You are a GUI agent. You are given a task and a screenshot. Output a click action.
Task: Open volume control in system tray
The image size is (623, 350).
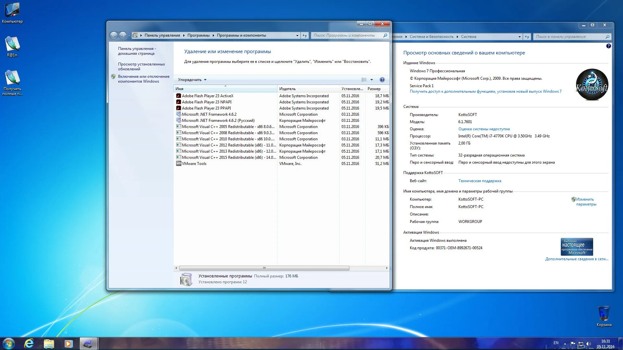point(589,344)
